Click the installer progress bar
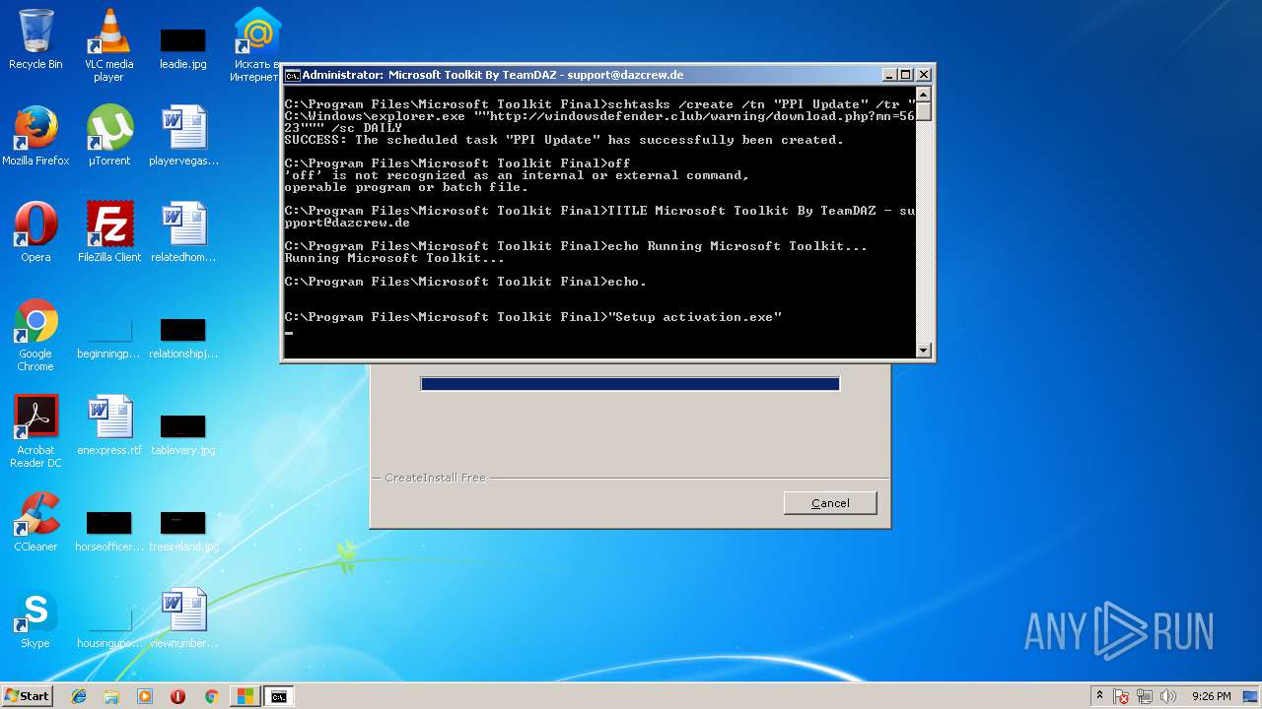The image size is (1262, 709). (630, 384)
